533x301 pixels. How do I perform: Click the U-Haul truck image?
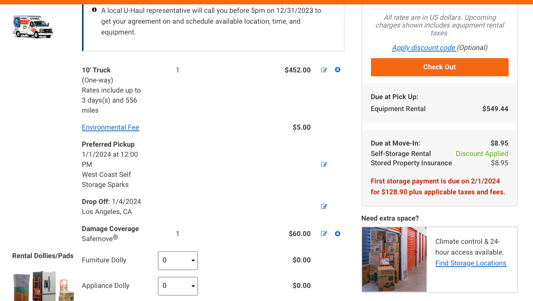[32, 27]
